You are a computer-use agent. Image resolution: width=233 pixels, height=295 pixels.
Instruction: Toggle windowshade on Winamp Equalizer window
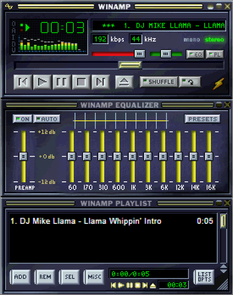[x=219, y=105]
